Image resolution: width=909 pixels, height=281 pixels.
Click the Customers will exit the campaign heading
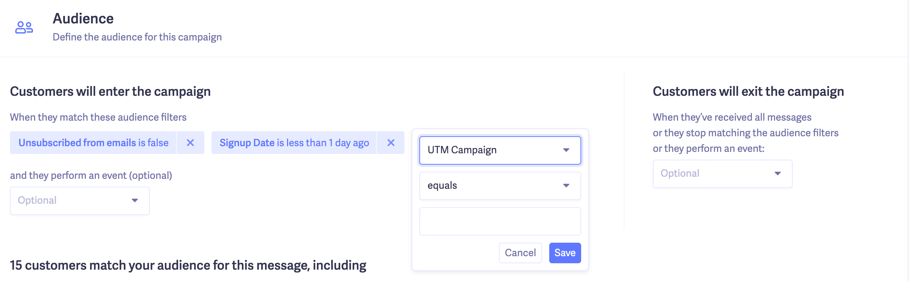pos(748,92)
